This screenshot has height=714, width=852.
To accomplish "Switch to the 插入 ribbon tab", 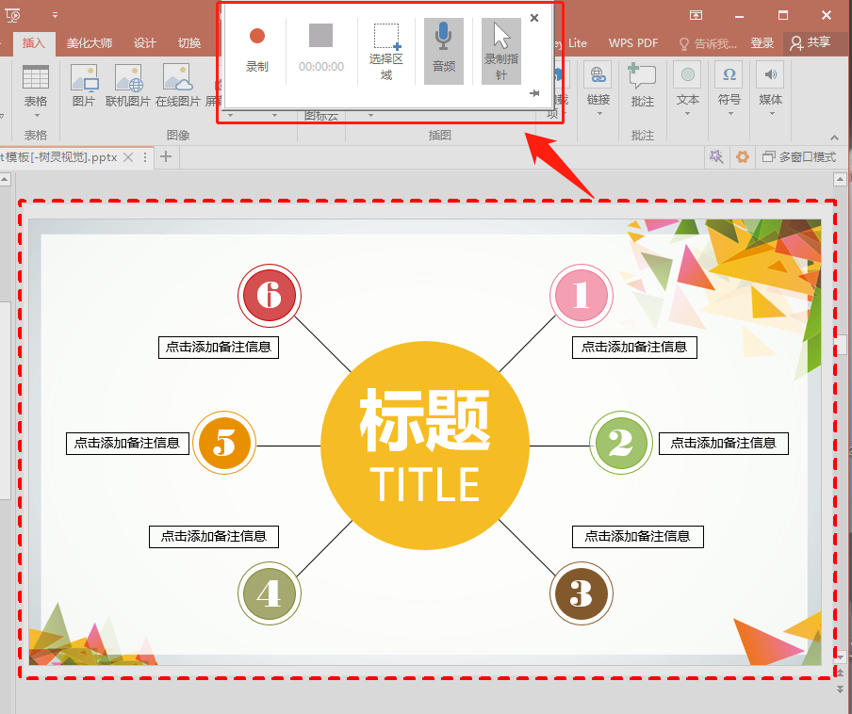I will click(x=33, y=43).
